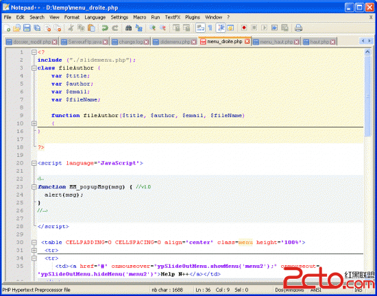Click 'nb char : 1688' in status bar
377x296 pixels.
[x=167, y=290]
